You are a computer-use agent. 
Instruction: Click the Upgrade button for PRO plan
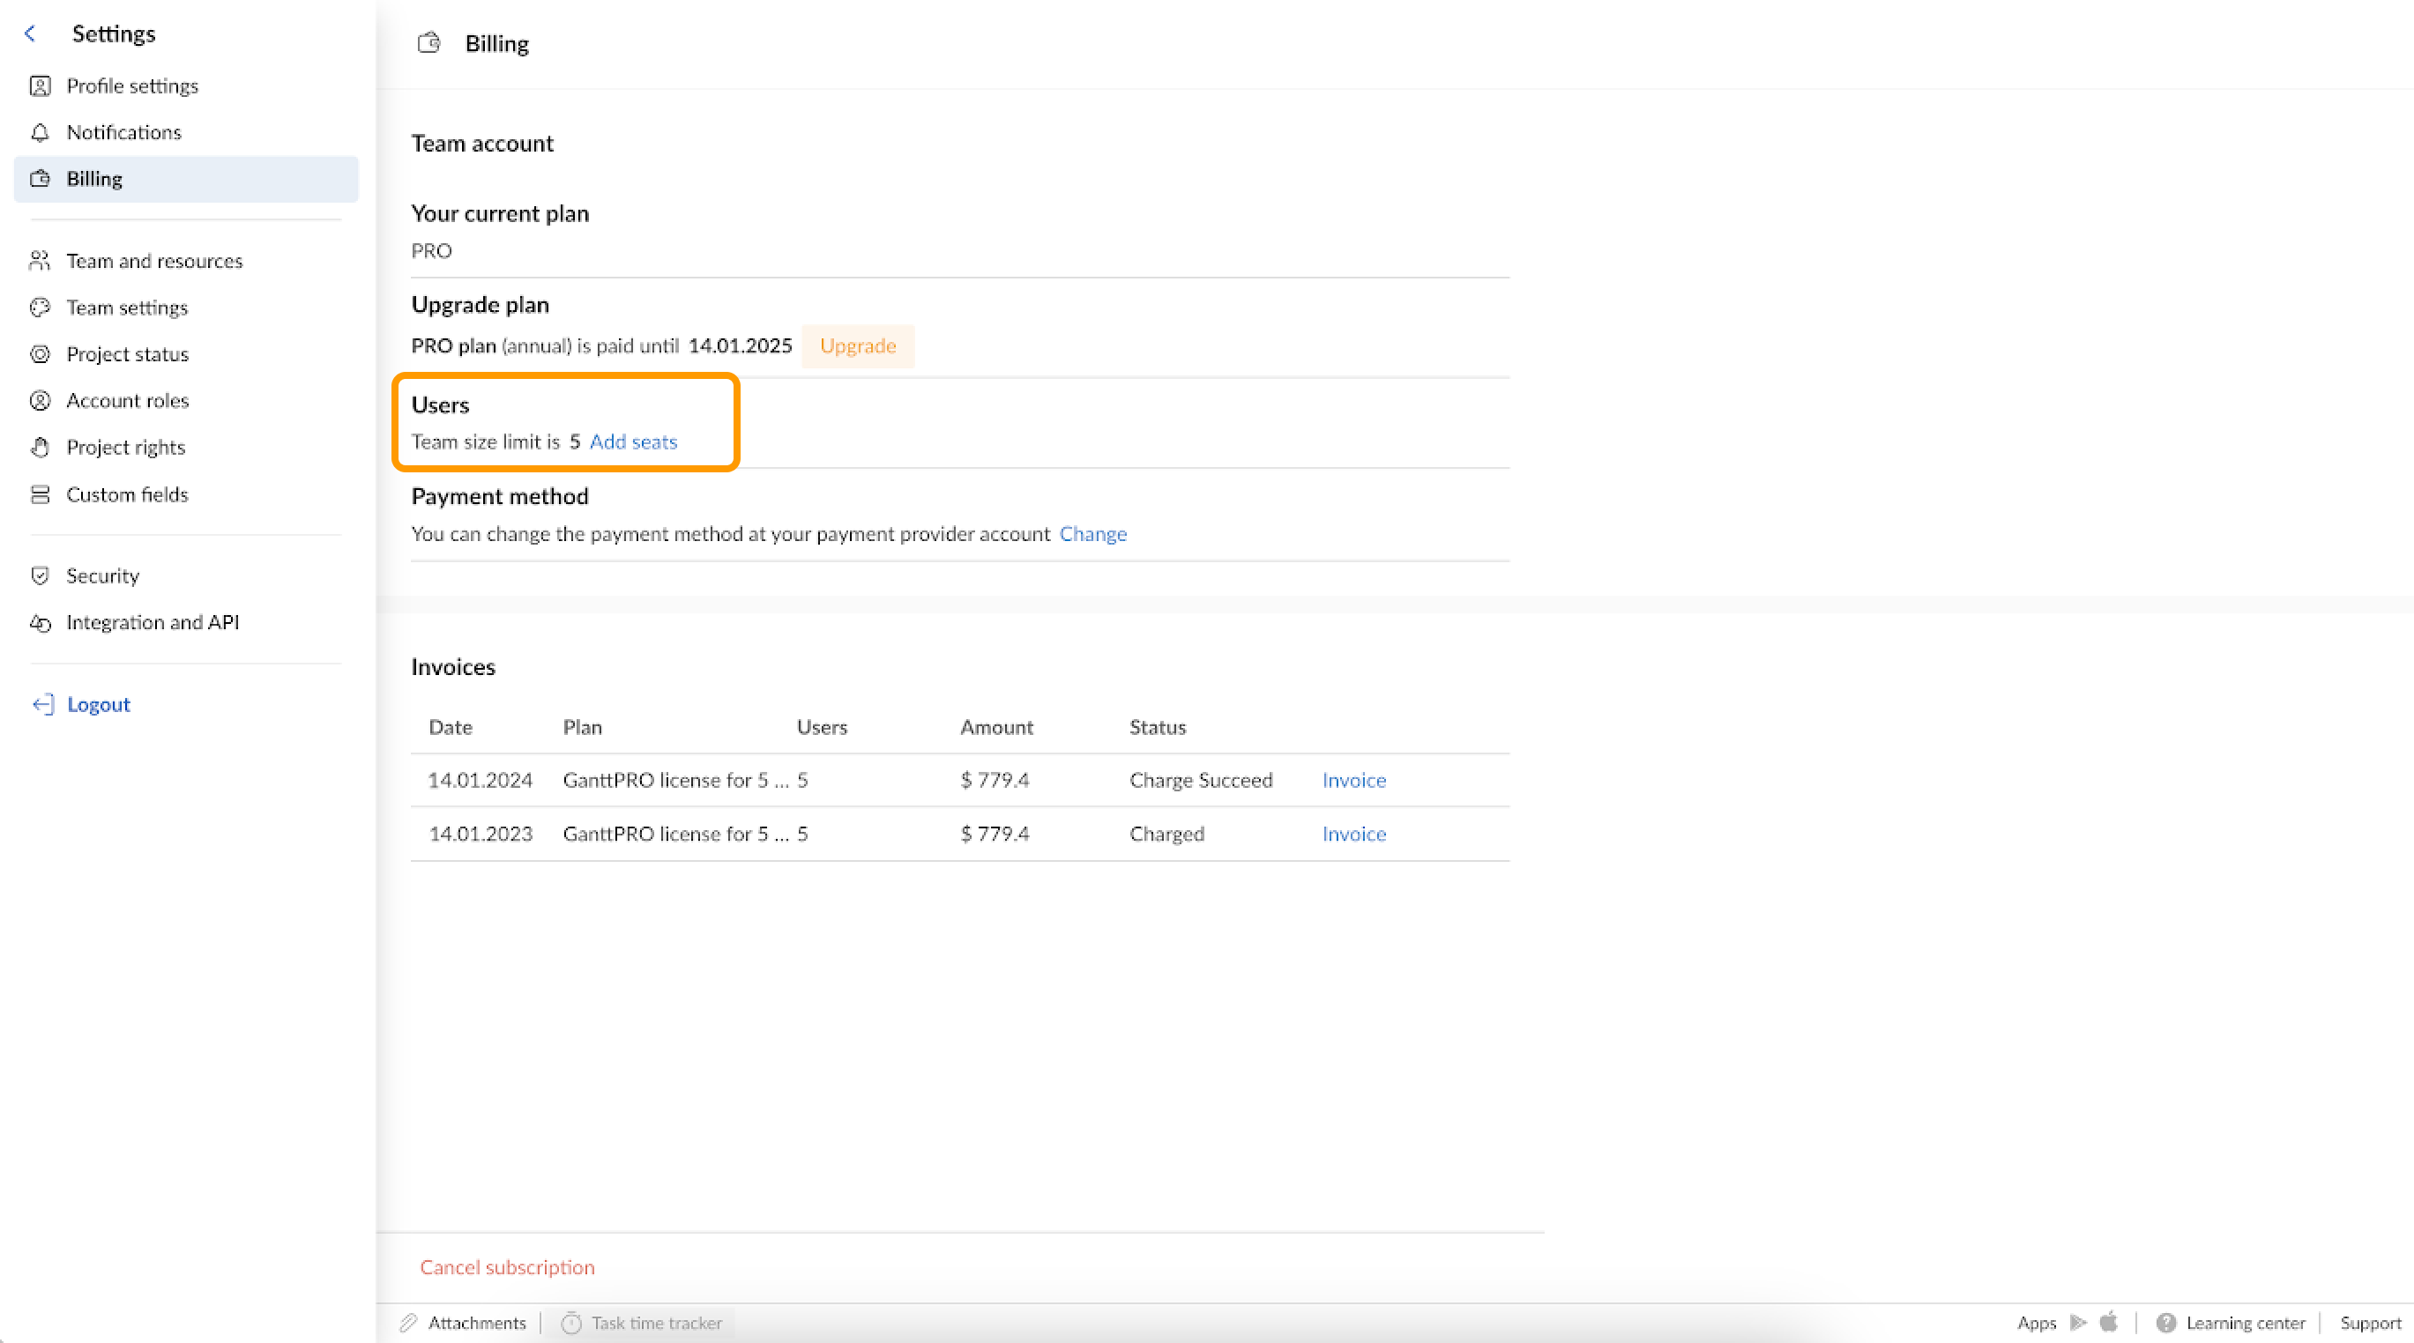tap(858, 345)
